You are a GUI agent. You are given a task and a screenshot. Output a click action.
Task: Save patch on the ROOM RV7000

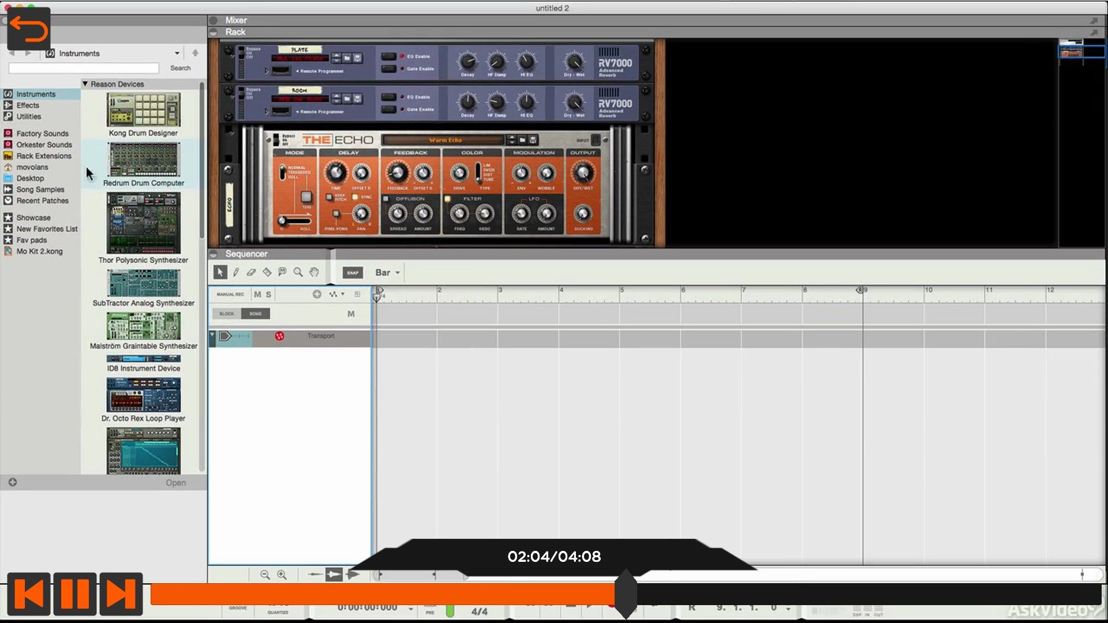(357, 99)
